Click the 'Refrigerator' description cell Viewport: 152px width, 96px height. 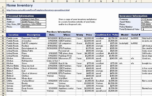coord(33,61)
